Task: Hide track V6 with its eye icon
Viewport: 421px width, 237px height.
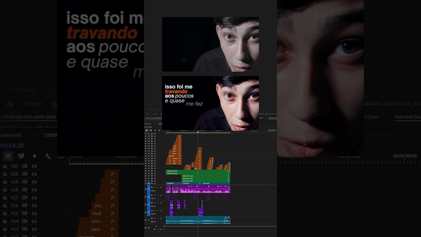Action: [155, 171]
